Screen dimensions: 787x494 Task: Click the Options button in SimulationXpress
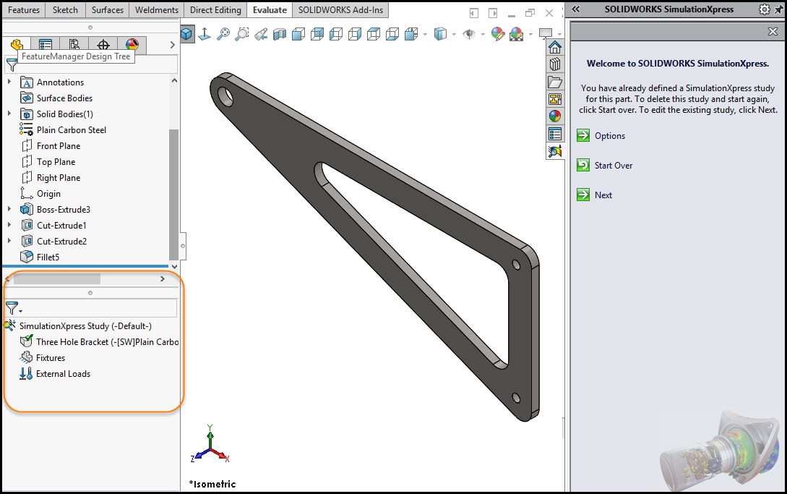601,136
